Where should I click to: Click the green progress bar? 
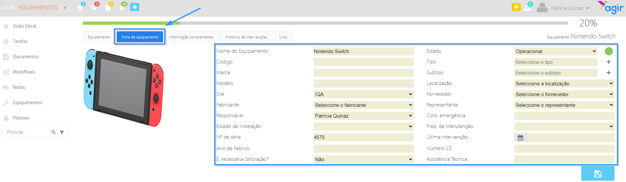131,23
